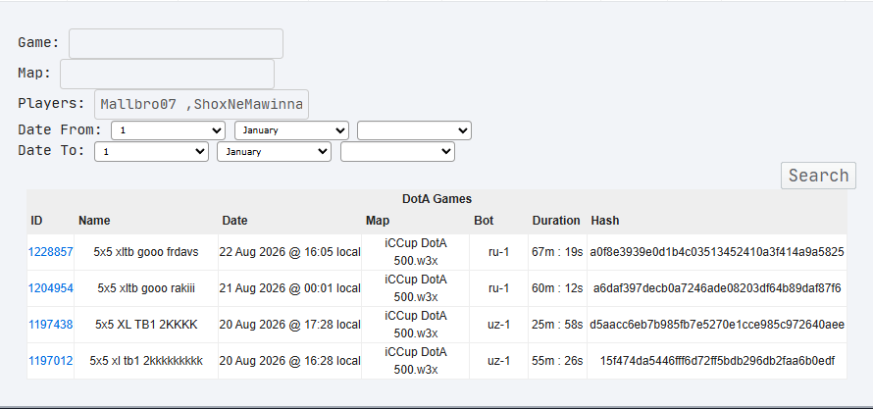The height and width of the screenshot is (409, 873).
Task: Focus the Players field containing Mallbro07
Action: pos(201,104)
